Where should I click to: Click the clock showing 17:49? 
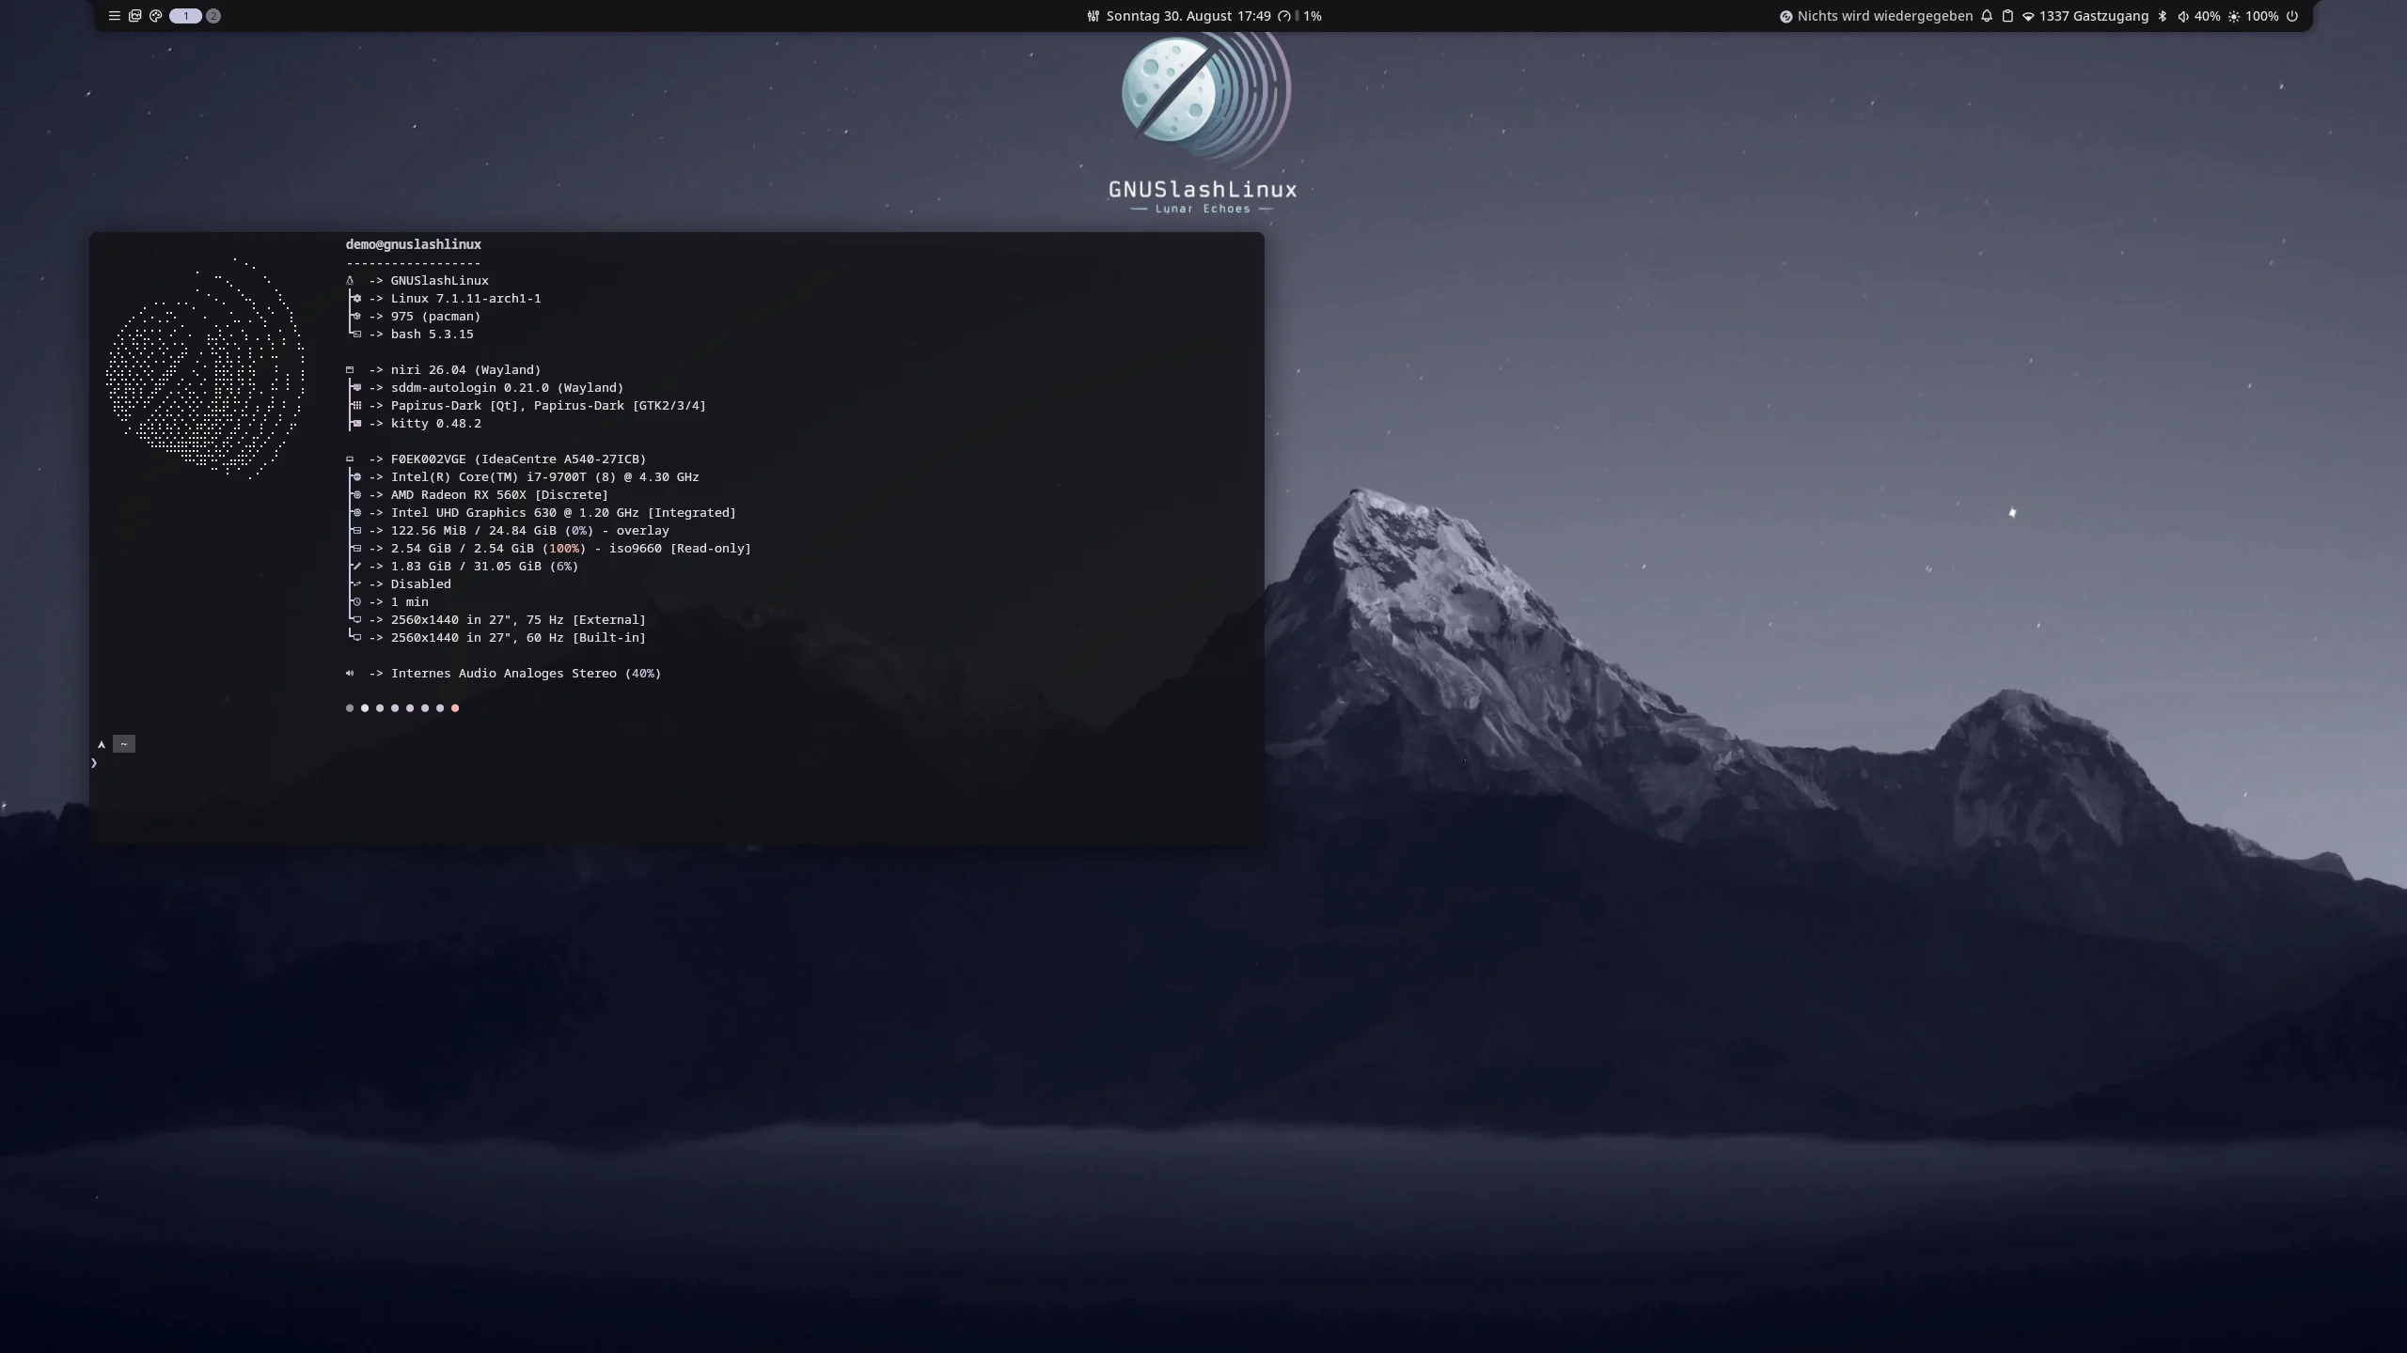pyautogui.click(x=1254, y=16)
